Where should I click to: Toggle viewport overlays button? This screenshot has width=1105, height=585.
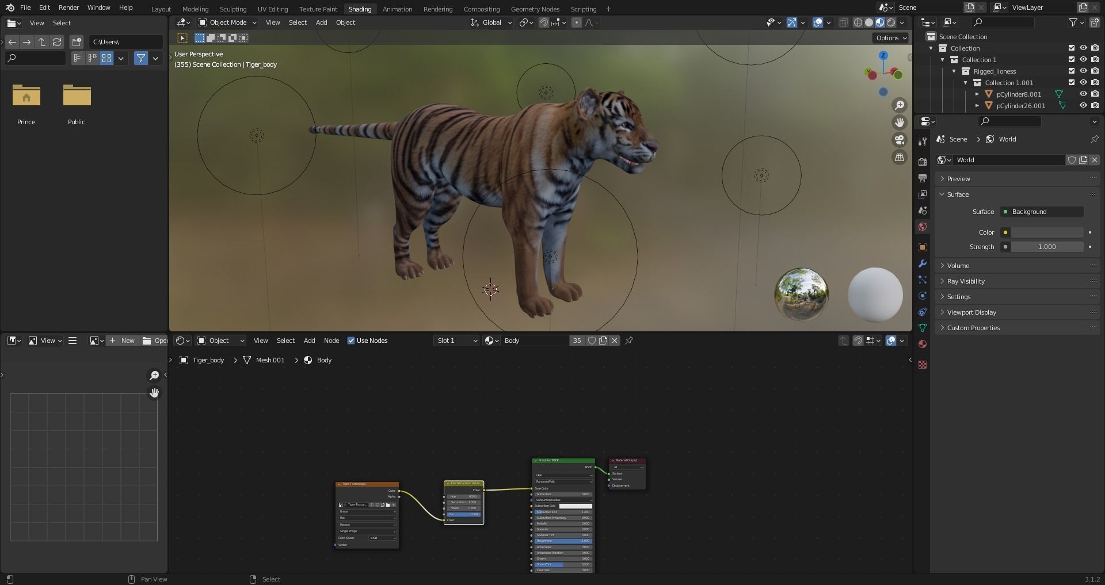[818, 22]
